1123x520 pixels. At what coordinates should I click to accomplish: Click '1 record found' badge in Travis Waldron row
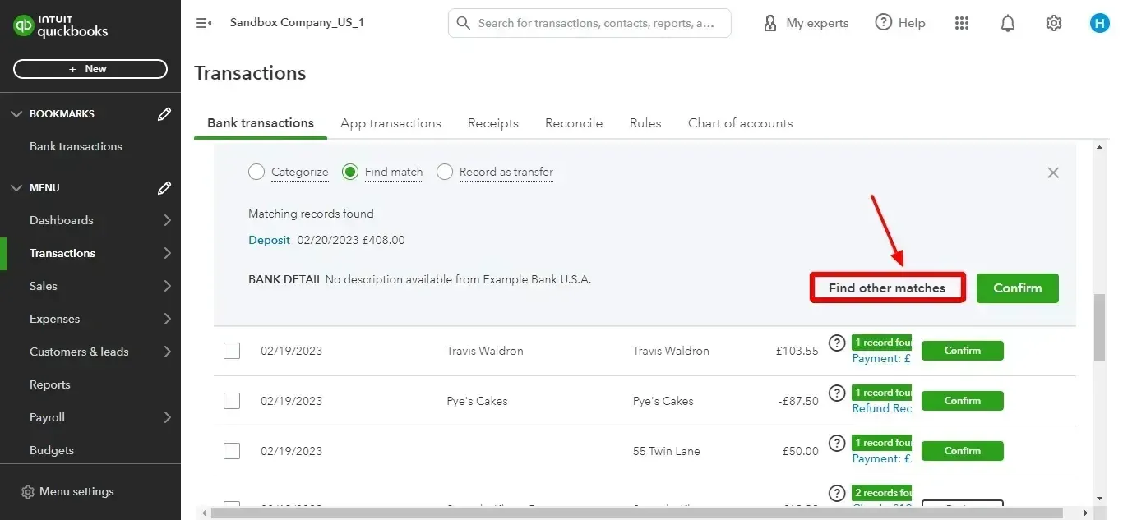point(881,343)
